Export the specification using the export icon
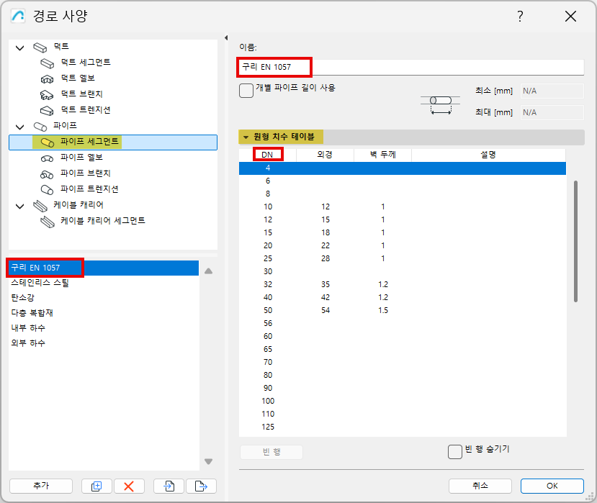The height and width of the screenshot is (503, 597). click(201, 486)
